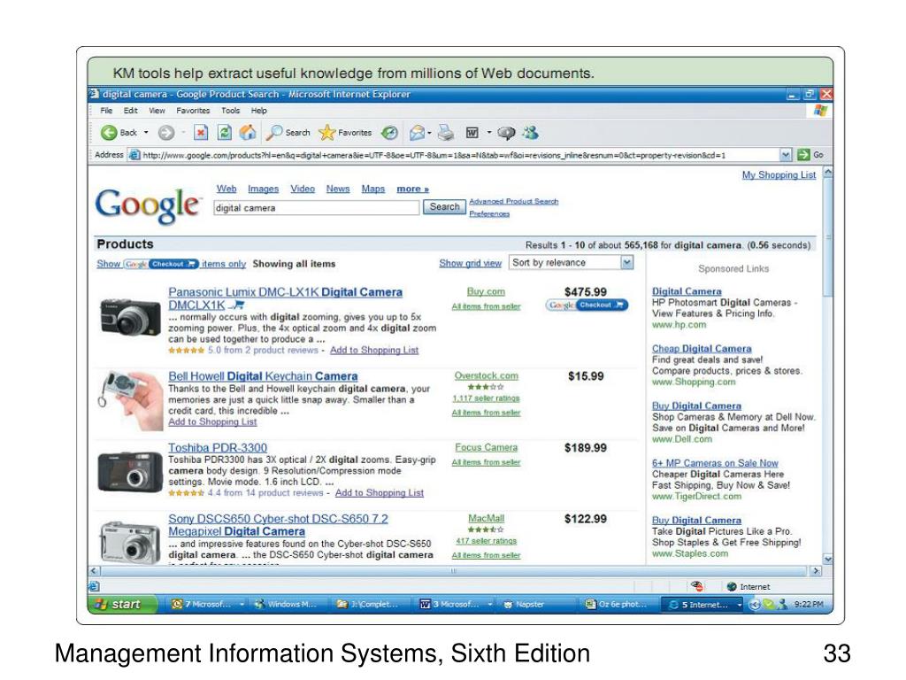Open the Focus Camera seller link
This screenshot has height=680, width=906.
[x=486, y=447]
